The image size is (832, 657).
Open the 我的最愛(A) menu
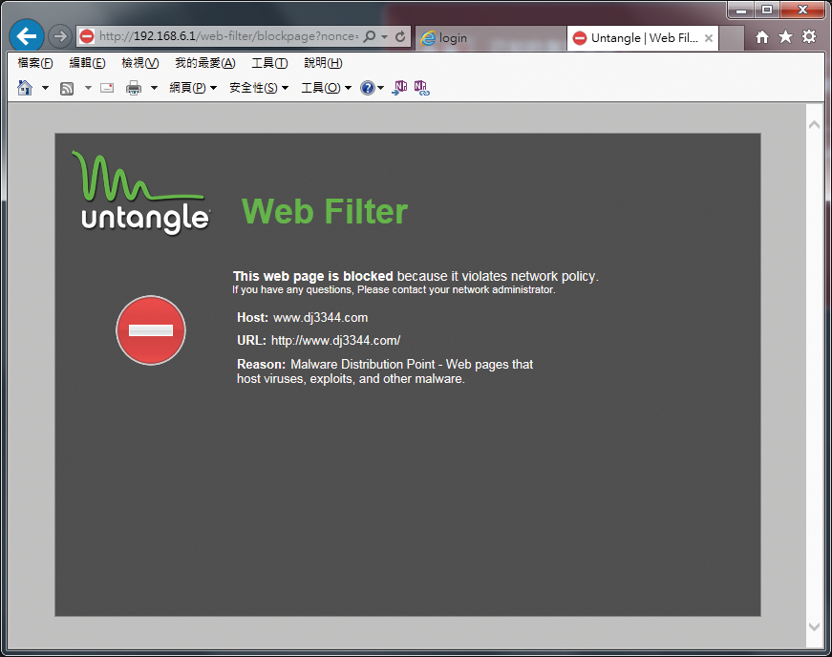[205, 63]
